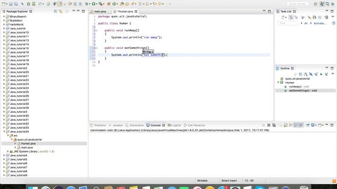Expand the Human.java node arrow
This screenshot has height=189, width=337.
pos(15,143)
